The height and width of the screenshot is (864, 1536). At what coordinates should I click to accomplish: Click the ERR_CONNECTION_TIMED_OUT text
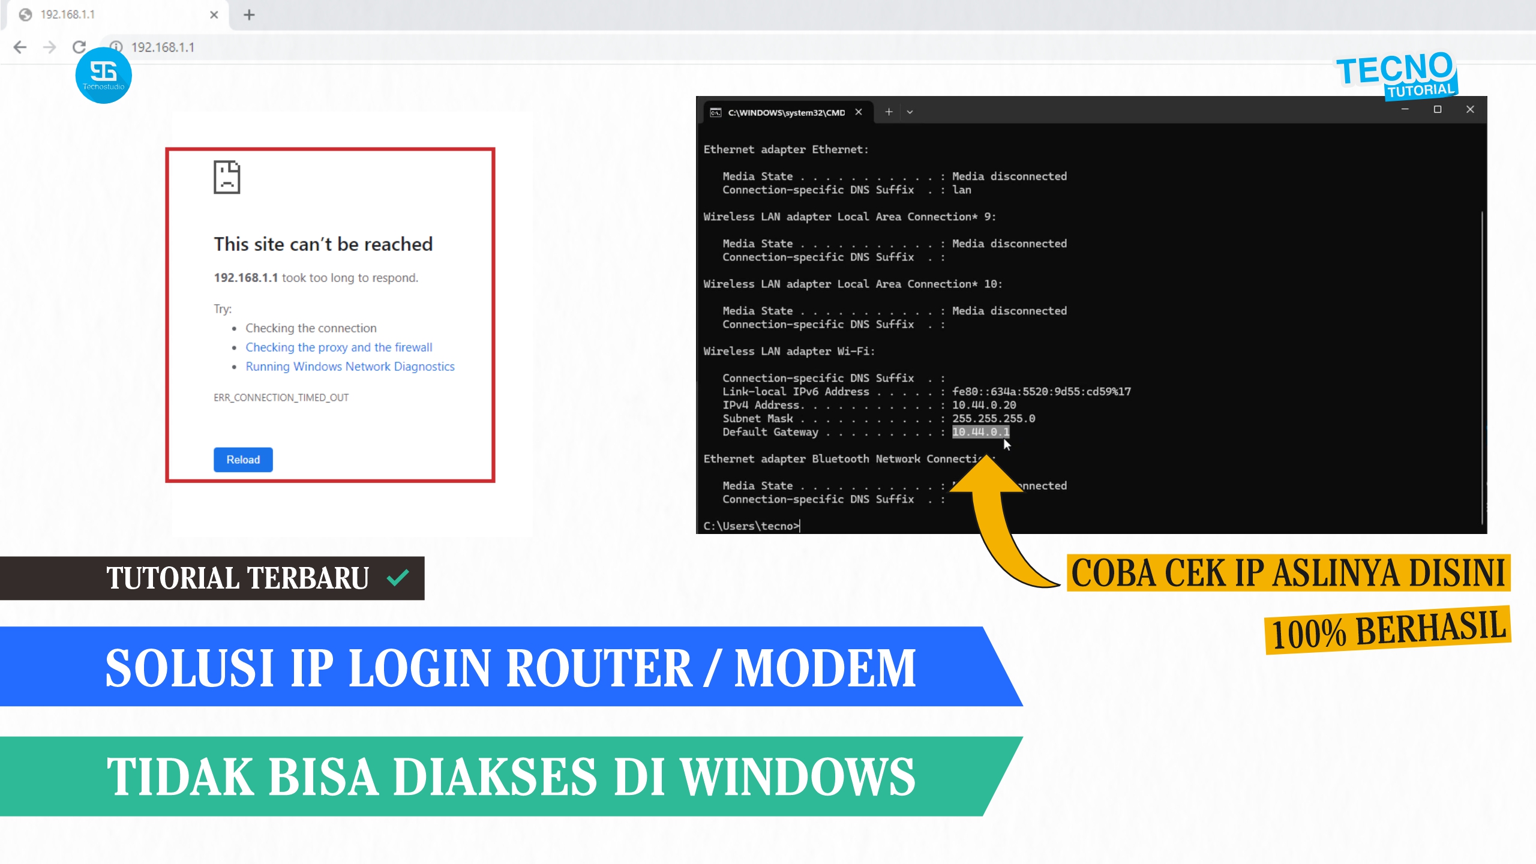click(x=281, y=397)
